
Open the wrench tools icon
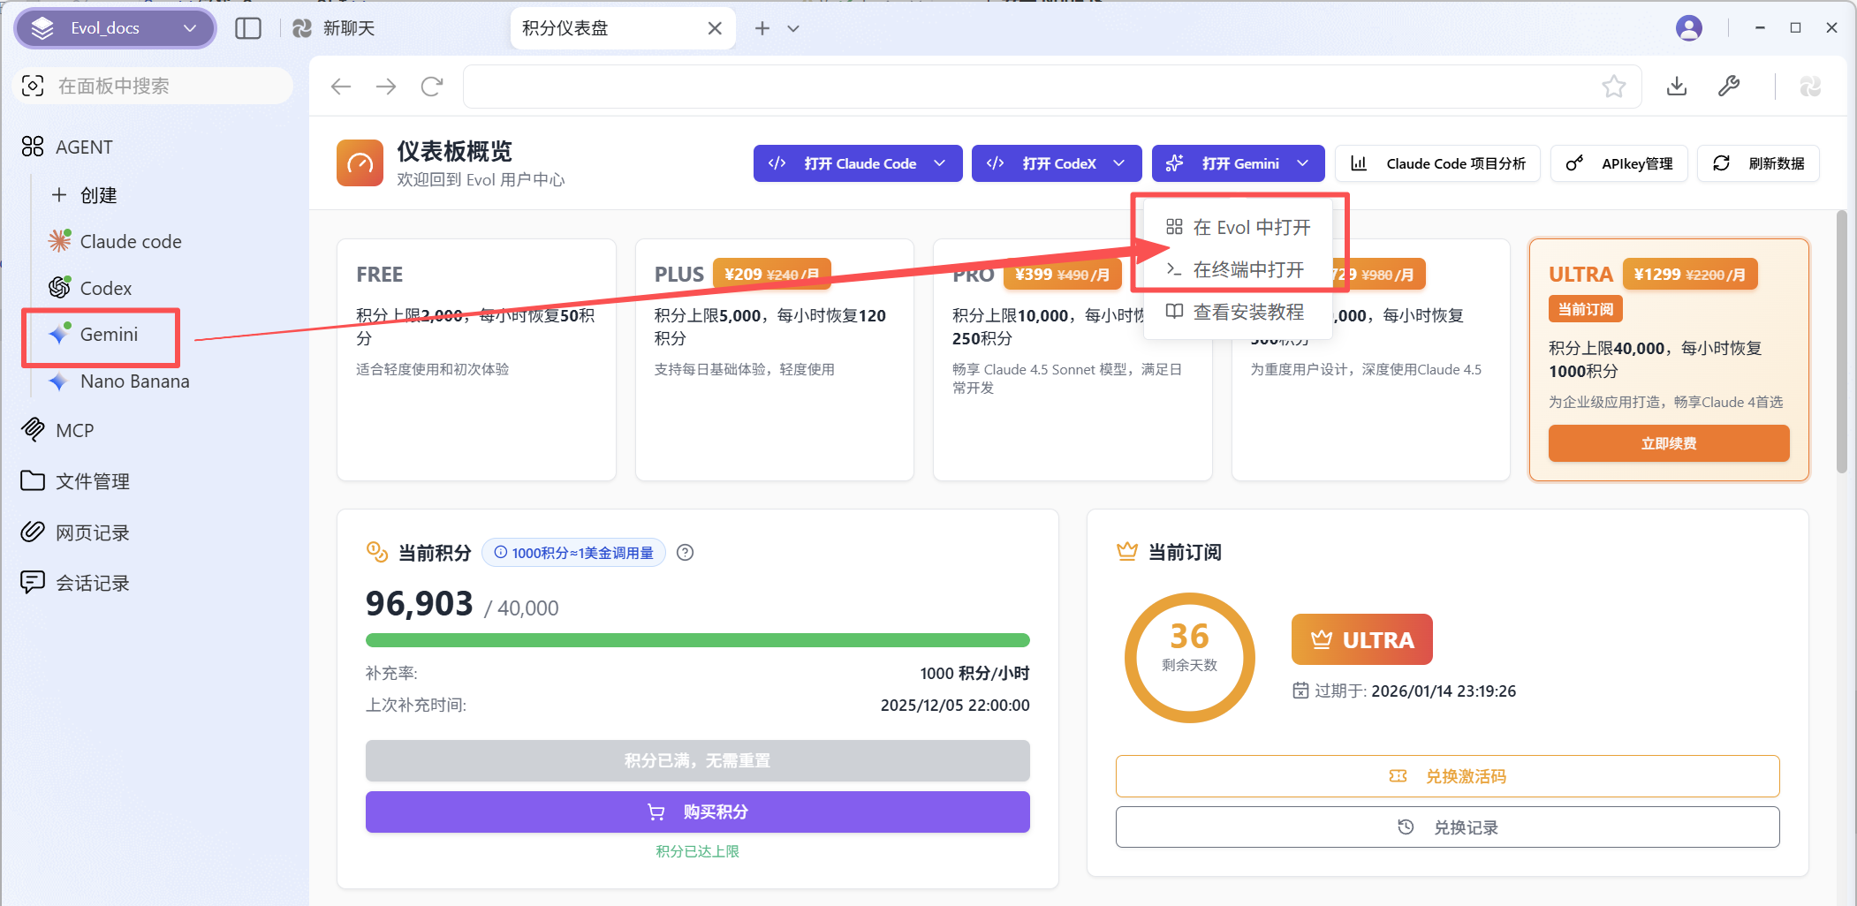[1728, 87]
